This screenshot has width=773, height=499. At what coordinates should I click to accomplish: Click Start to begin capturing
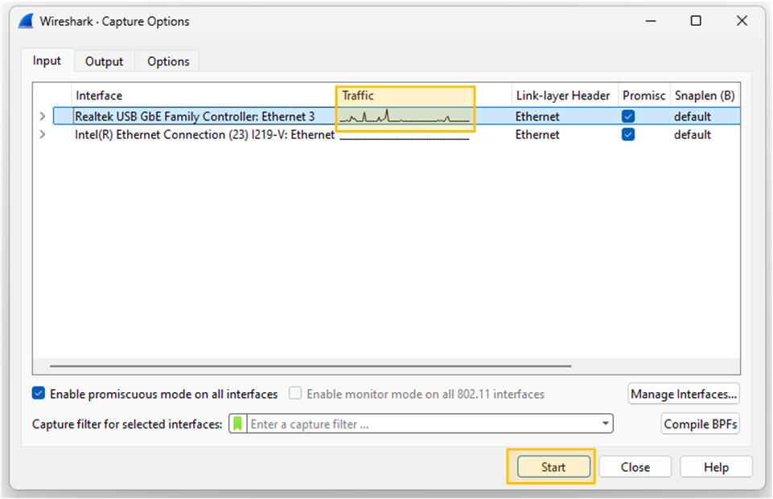coord(553,467)
